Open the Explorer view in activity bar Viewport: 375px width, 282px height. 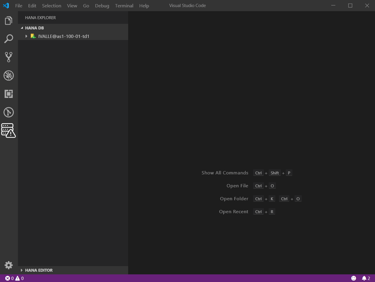point(9,21)
